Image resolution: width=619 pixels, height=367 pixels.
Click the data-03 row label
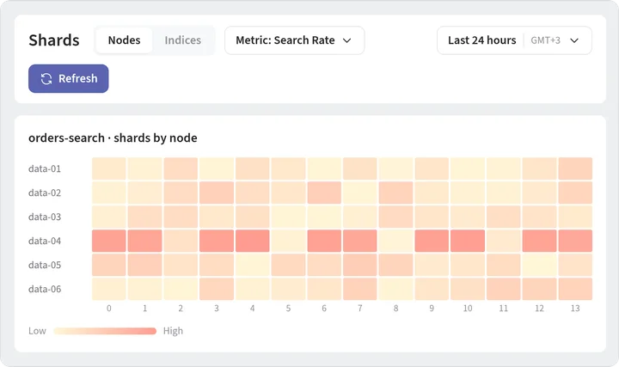(45, 217)
